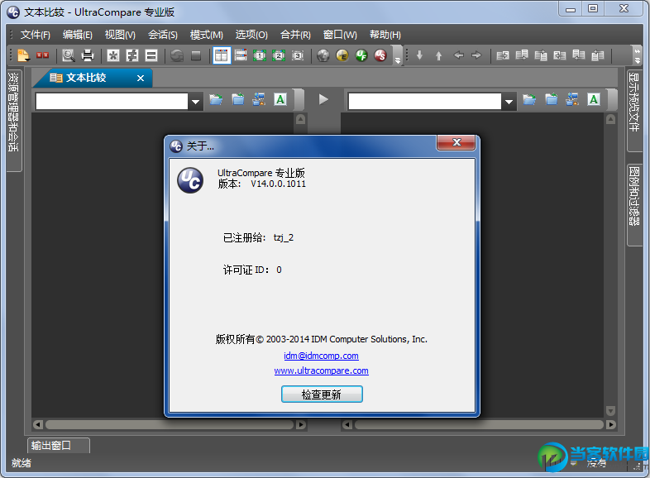Screen dimensions: 650x478
Task: Click the stop compare square icon
Action: tap(196, 55)
